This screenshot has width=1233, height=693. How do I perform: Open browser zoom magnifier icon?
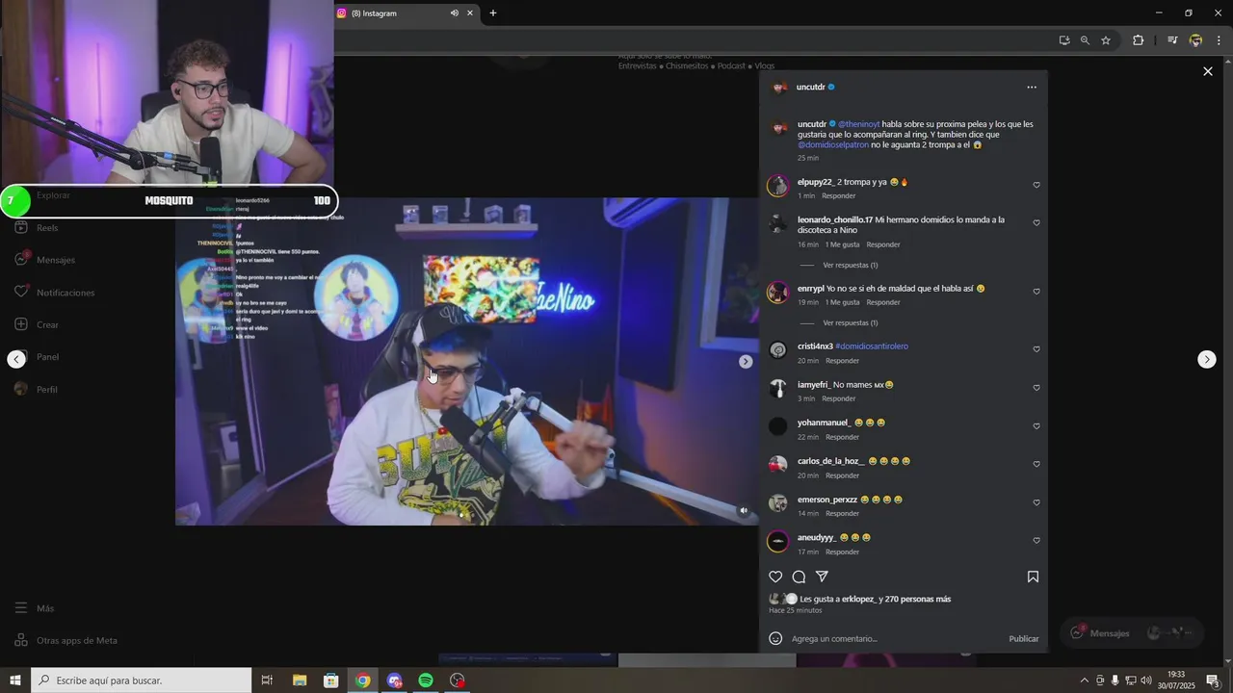(x=1085, y=40)
